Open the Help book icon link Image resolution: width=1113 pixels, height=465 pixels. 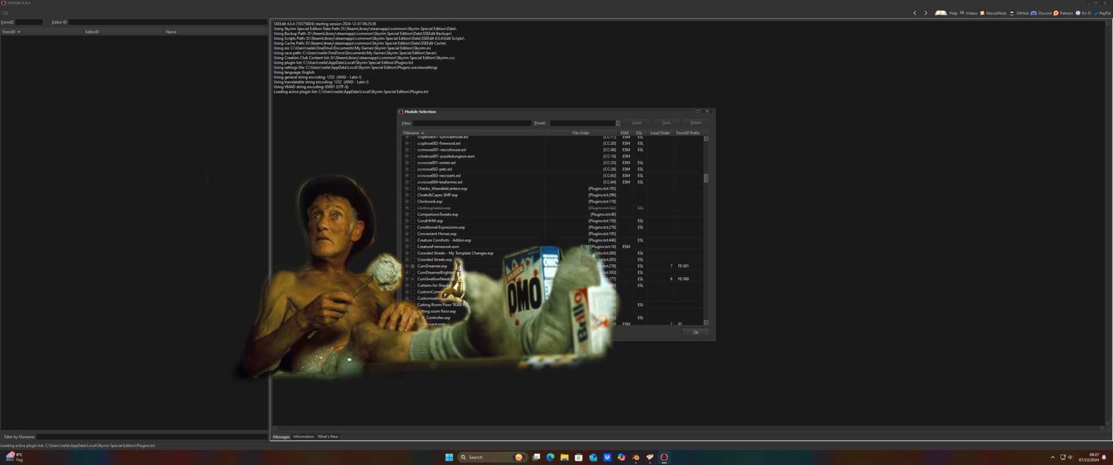tap(940, 13)
